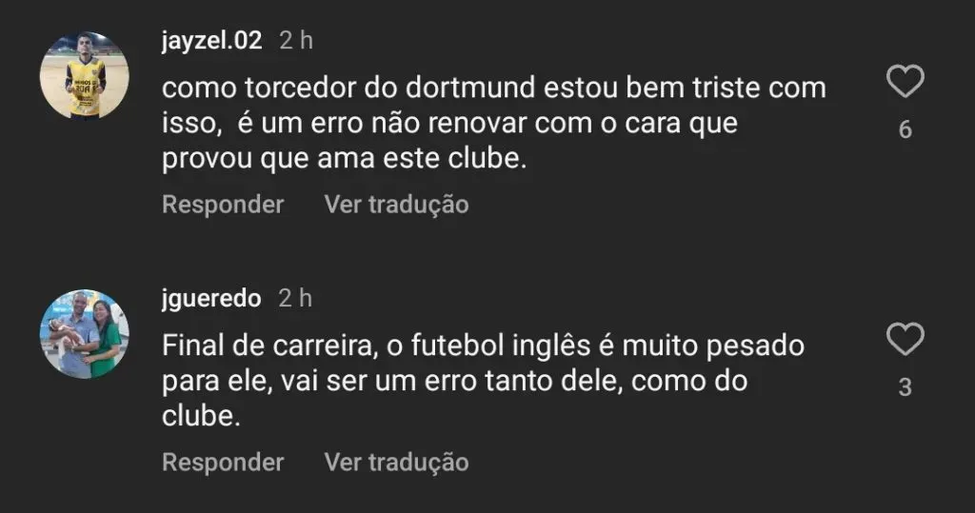The width and height of the screenshot is (975, 513).
Task: Click the 2 h timestamp beside jgueredo
Action: tap(295, 298)
